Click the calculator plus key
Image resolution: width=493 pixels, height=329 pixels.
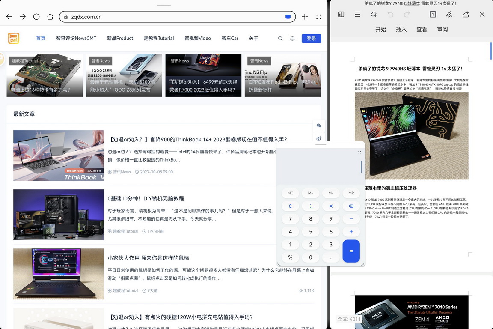tap(351, 232)
